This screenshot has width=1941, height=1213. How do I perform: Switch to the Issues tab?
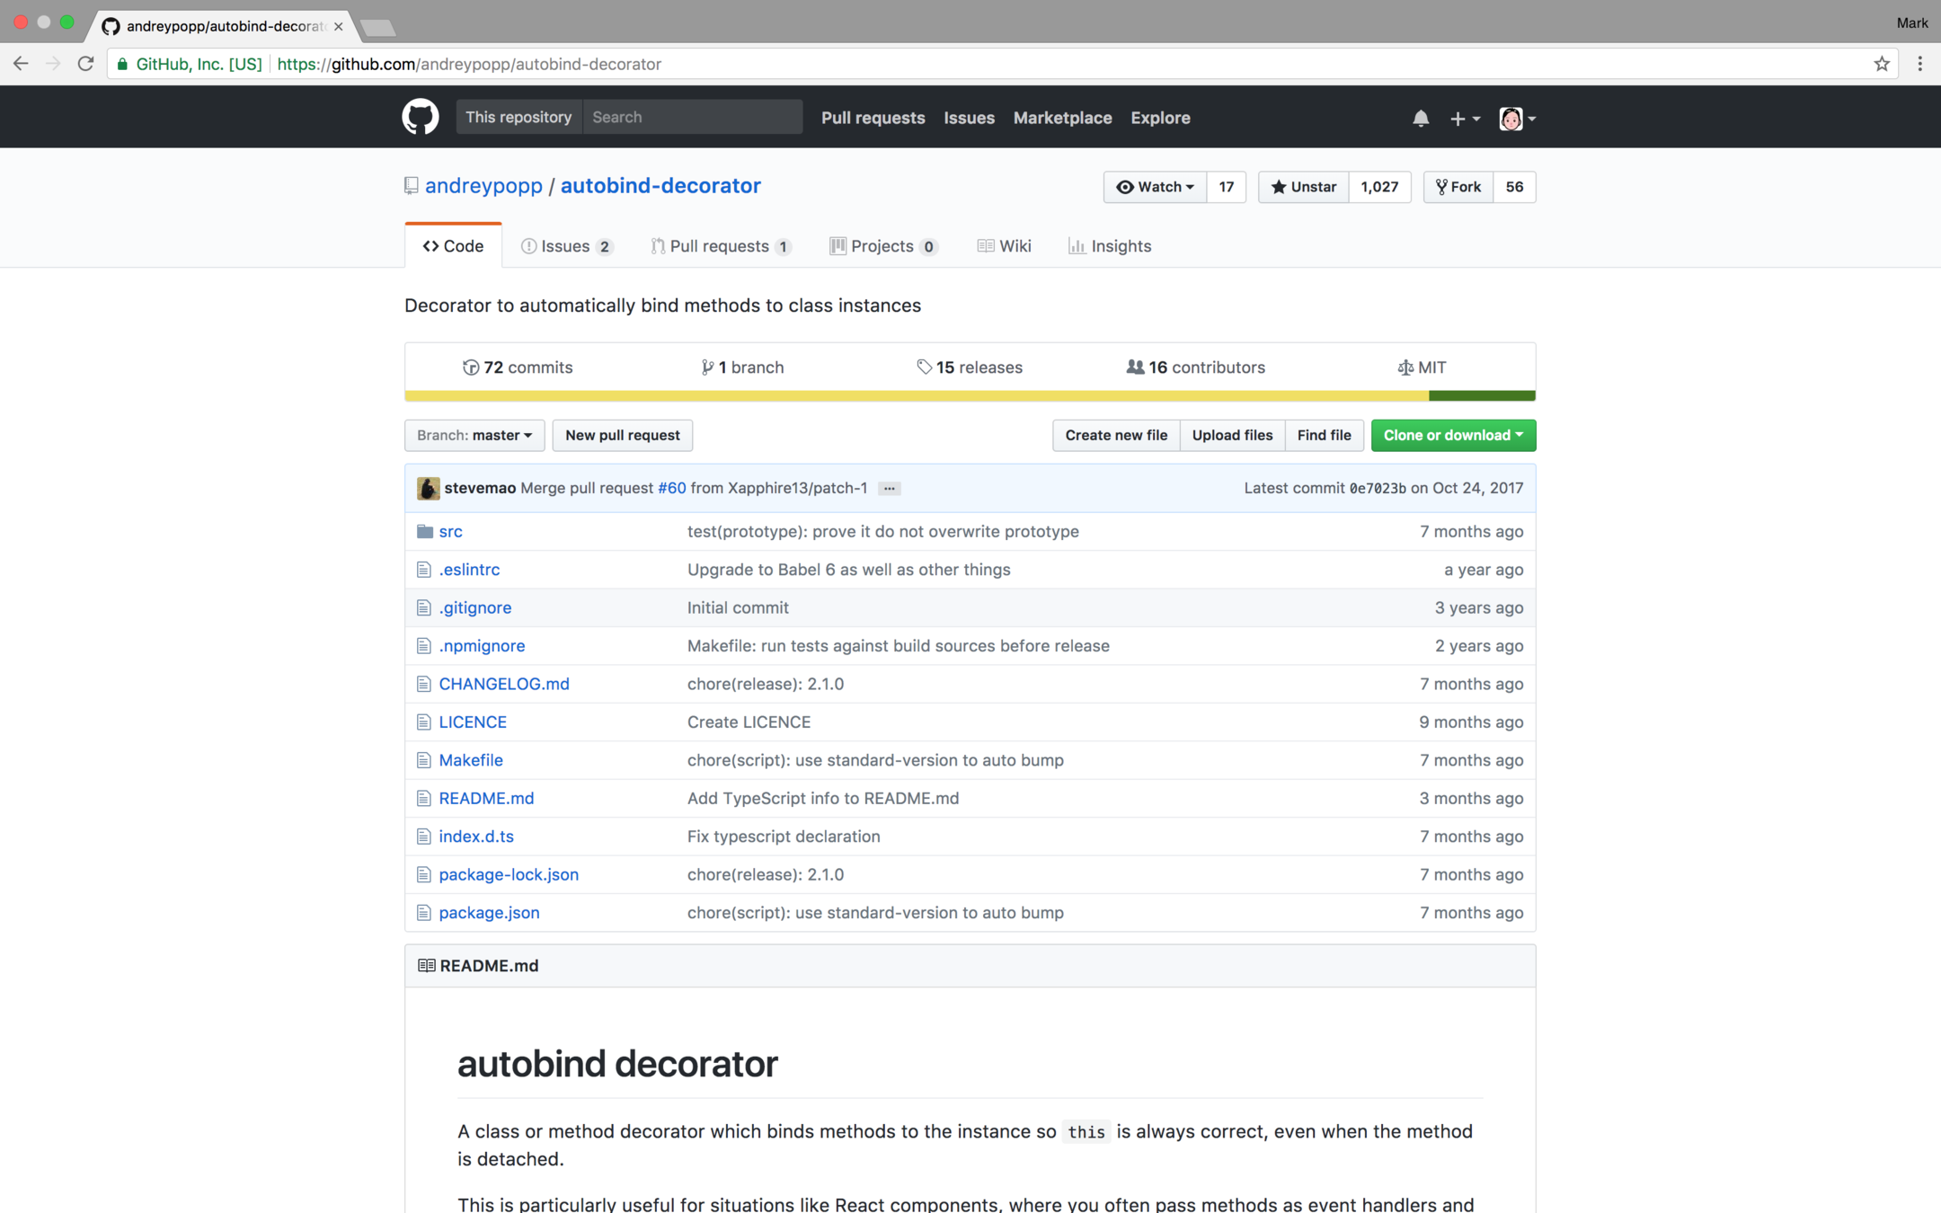[565, 246]
